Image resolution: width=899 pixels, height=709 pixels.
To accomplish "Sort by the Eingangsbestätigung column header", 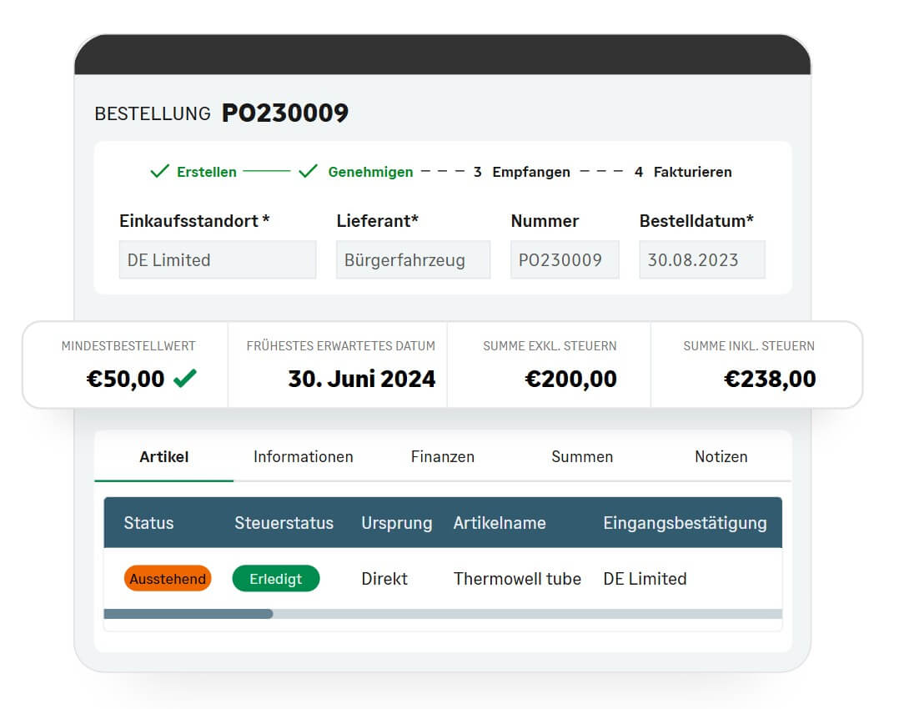I will (x=685, y=523).
